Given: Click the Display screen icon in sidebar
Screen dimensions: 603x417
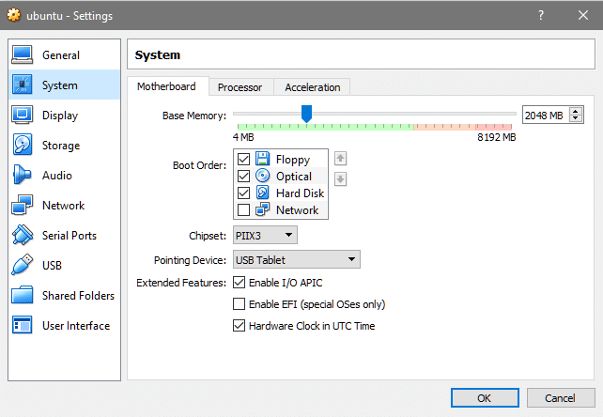Looking at the screenshot, I should (22, 115).
